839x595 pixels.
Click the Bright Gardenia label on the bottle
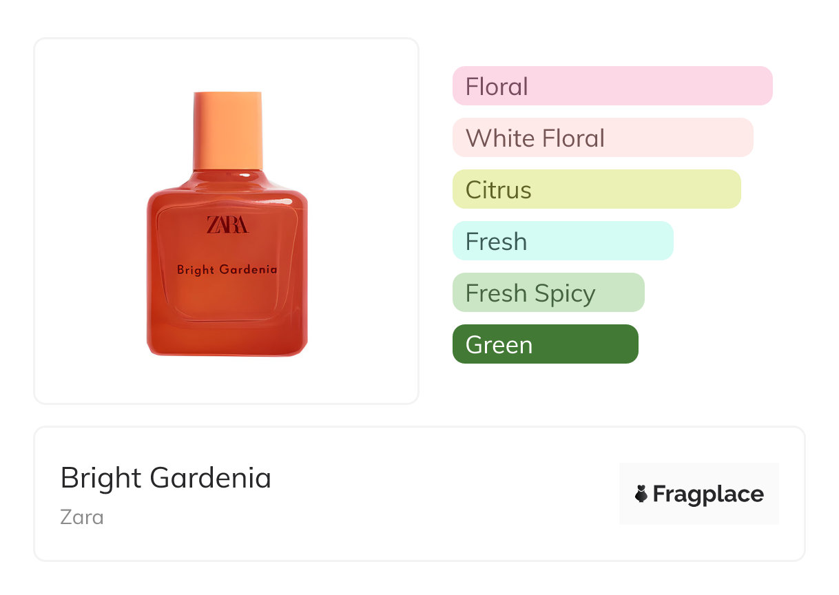[x=227, y=269]
